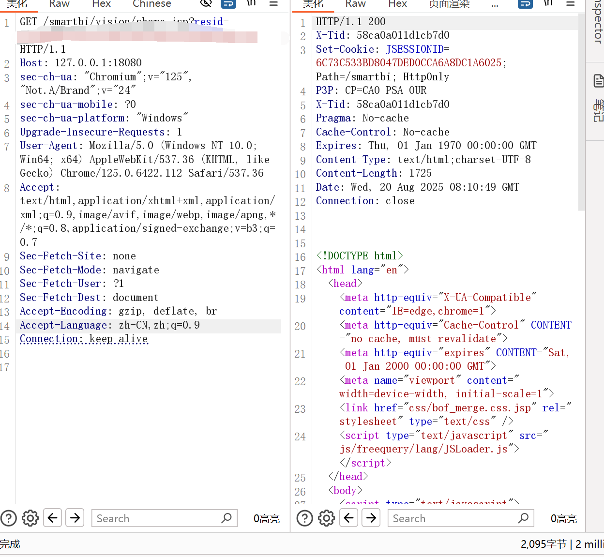This screenshot has height=557, width=604.
Task: Click the P3P: CP=CAO PSA OUR header
Action: [371, 90]
